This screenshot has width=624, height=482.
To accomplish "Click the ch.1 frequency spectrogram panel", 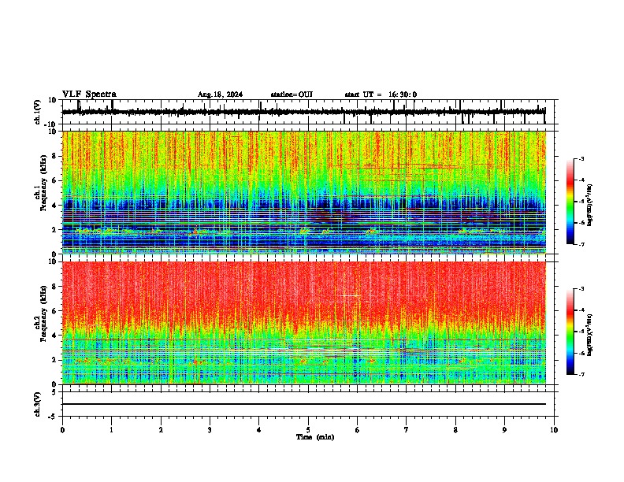I will pos(304,192).
